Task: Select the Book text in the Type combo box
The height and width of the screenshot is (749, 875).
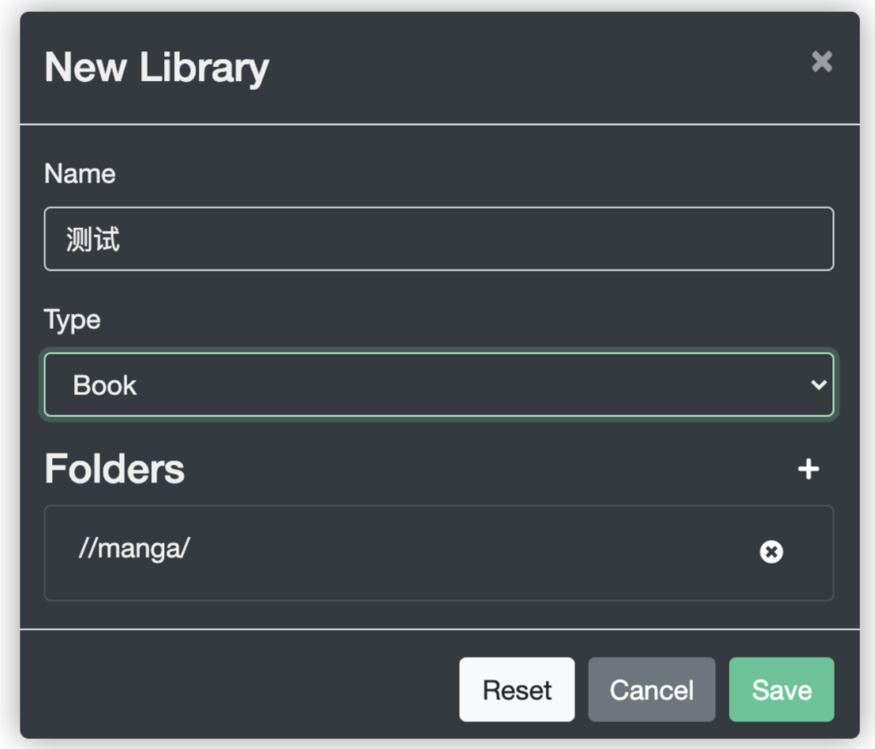Action: 104,385
